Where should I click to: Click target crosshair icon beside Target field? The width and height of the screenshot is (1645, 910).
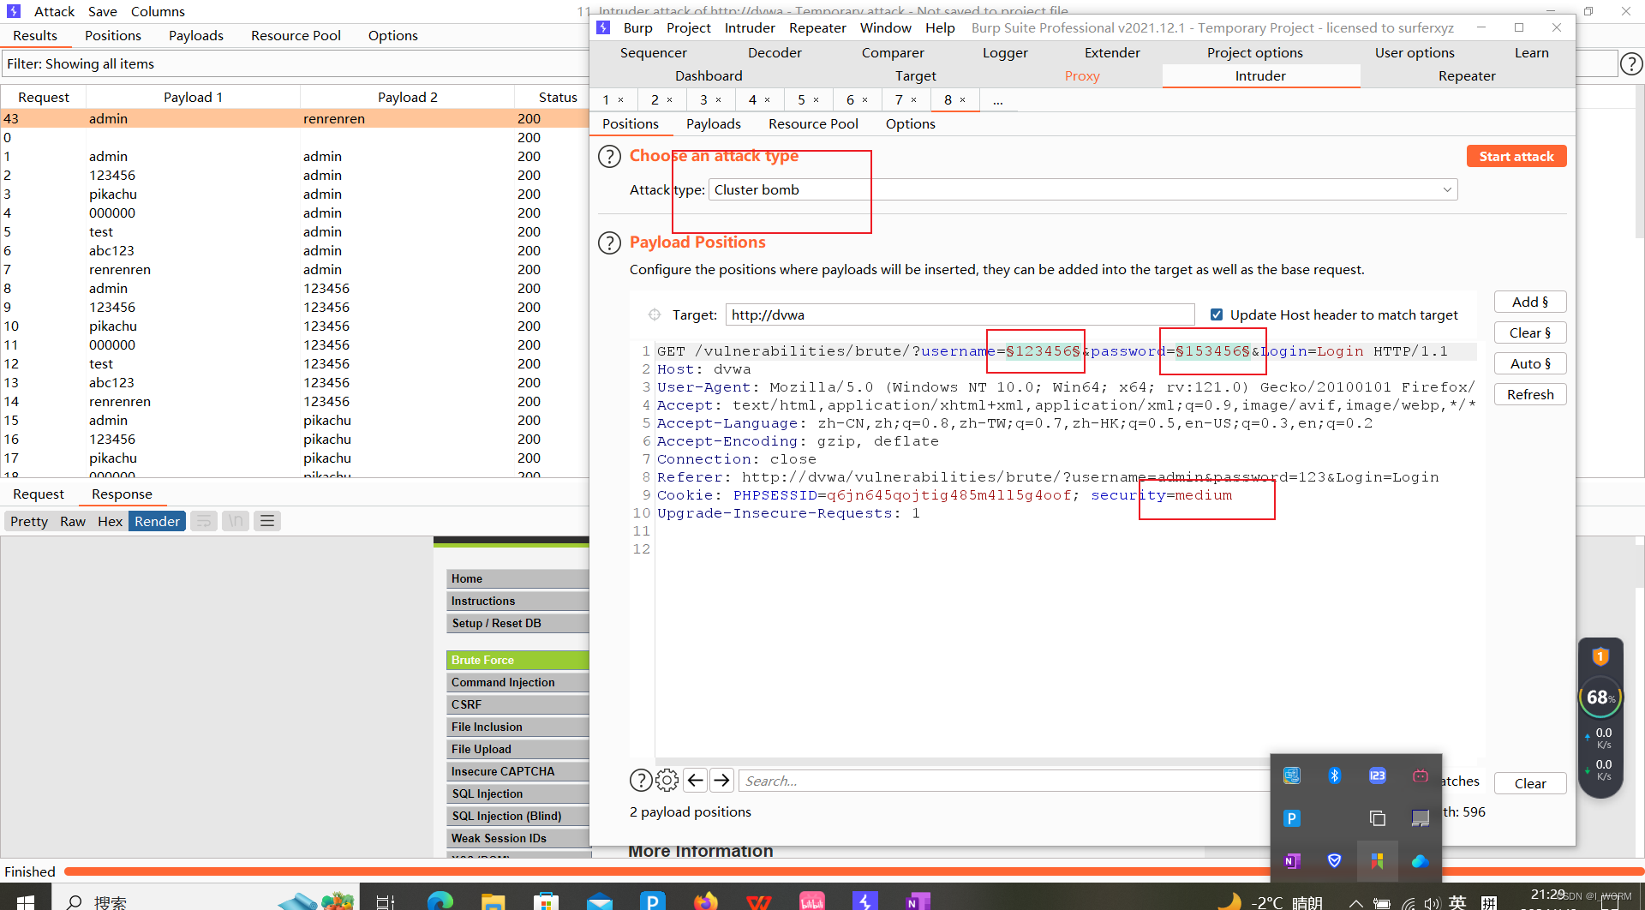point(655,314)
